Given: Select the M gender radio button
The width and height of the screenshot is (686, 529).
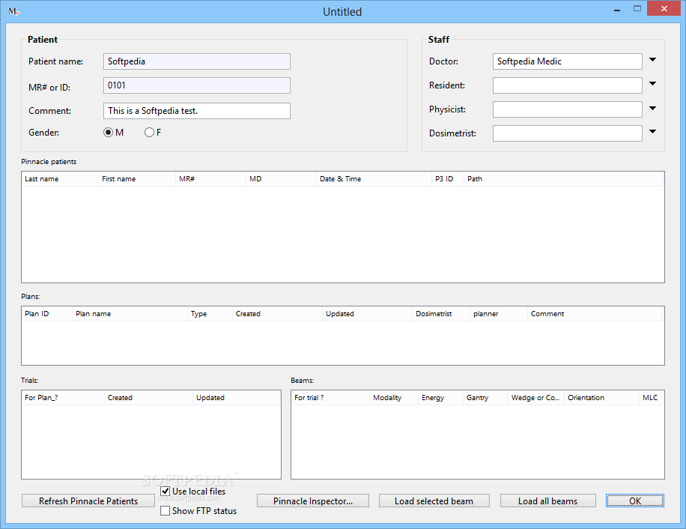Looking at the screenshot, I should (x=108, y=132).
